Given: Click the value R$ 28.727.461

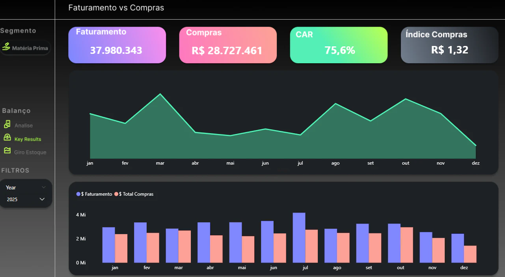Looking at the screenshot, I should (227, 50).
